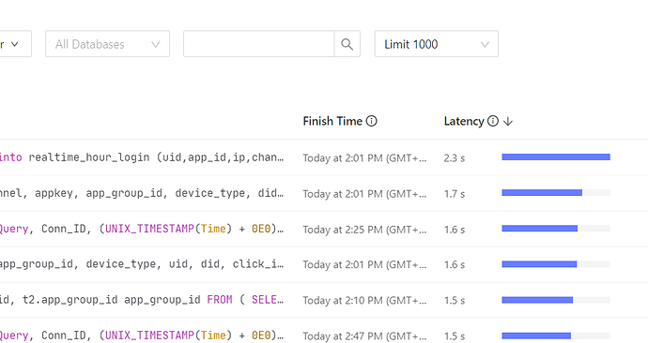Click the Latency info icon
The width and height of the screenshot is (648, 343).
493,121
